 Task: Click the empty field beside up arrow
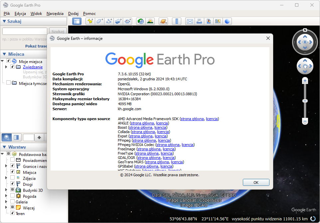[29, 137]
